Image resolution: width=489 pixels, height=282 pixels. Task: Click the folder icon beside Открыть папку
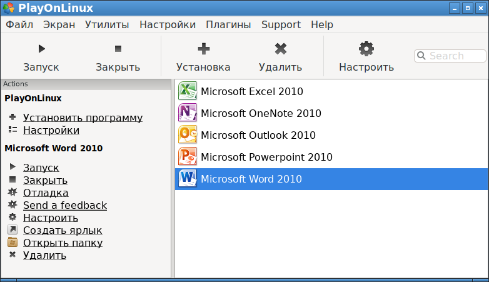(x=13, y=242)
